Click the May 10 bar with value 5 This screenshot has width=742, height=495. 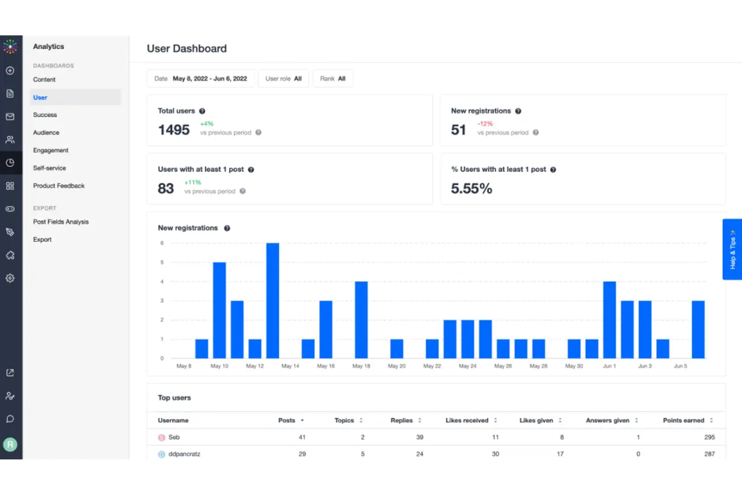tap(219, 310)
